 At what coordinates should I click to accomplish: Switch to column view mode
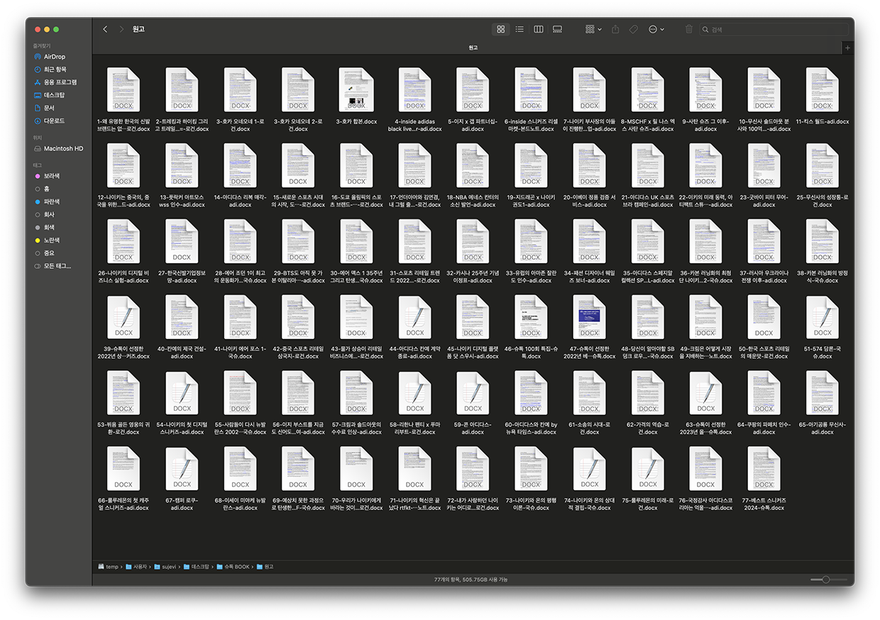[x=539, y=29]
